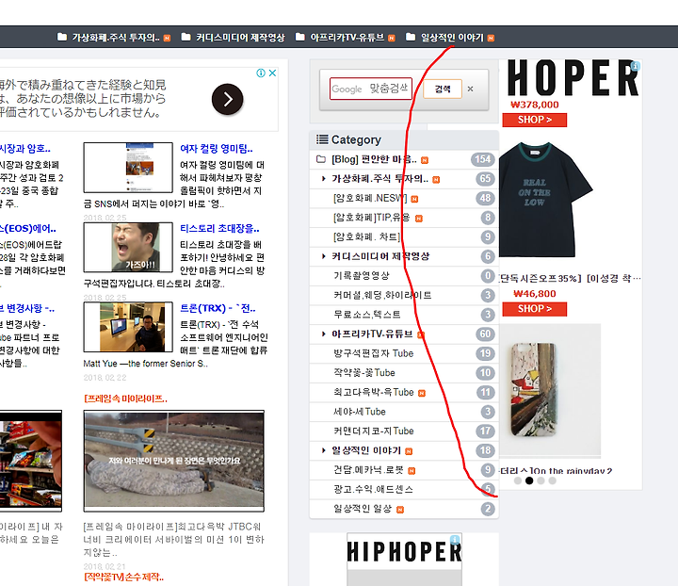Click the folder icon beside 가상화폐.주식 in top bar
The width and height of the screenshot is (678, 586).
point(62,37)
